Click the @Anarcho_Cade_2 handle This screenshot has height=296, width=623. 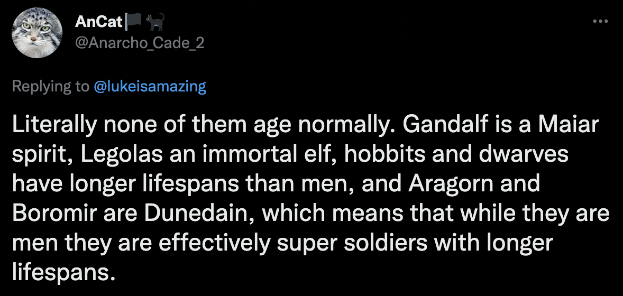(140, 42)
